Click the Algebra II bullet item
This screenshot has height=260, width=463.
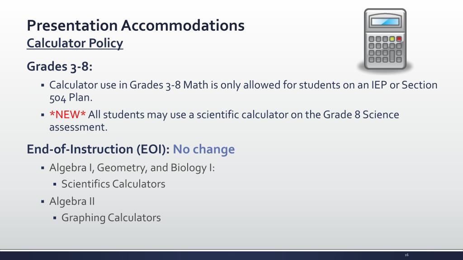point(72,201)
